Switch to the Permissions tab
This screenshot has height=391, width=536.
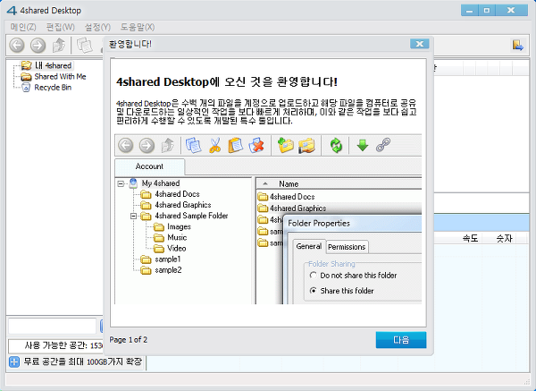tap(347, 247)
